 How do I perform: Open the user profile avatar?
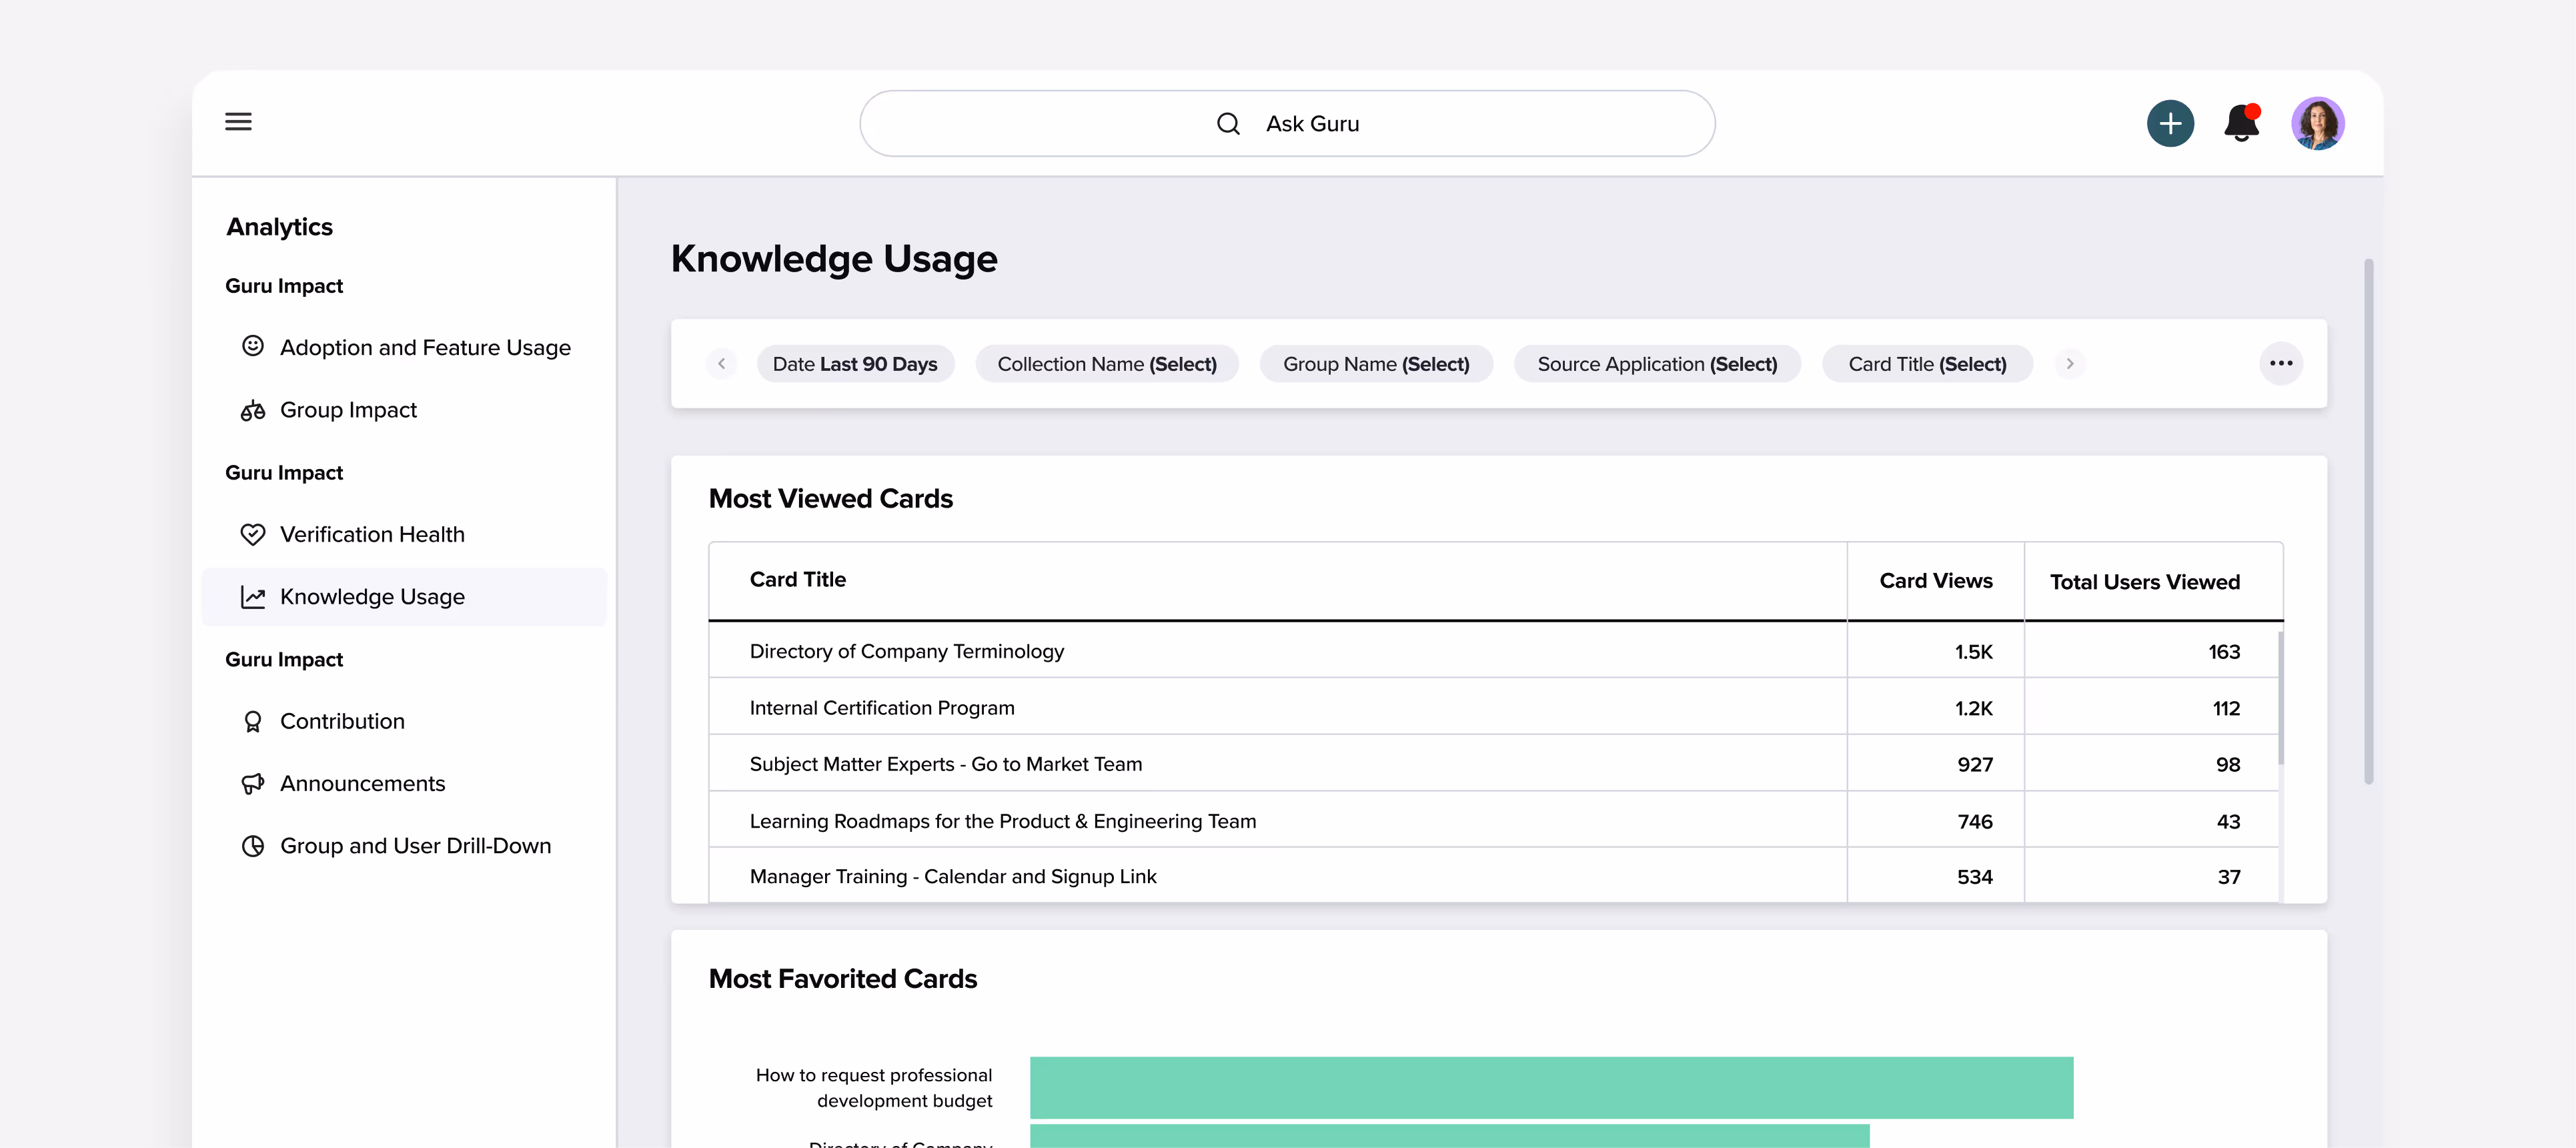click(2317, 123)
